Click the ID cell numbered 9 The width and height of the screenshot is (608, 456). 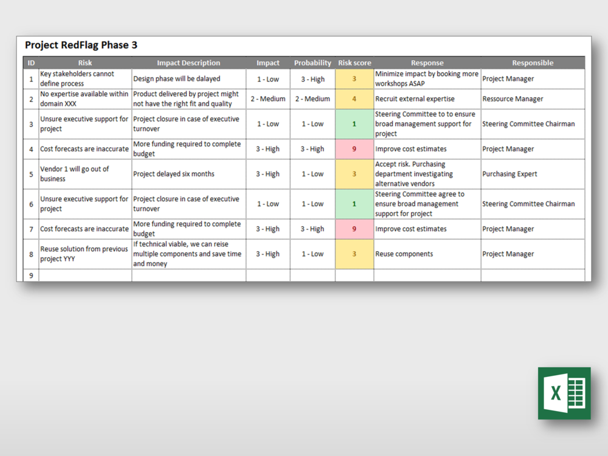tap(31, 275)
